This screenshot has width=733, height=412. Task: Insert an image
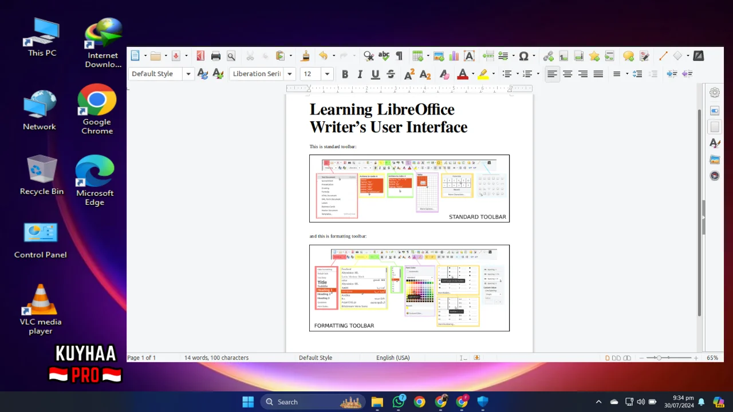point(439,56)
